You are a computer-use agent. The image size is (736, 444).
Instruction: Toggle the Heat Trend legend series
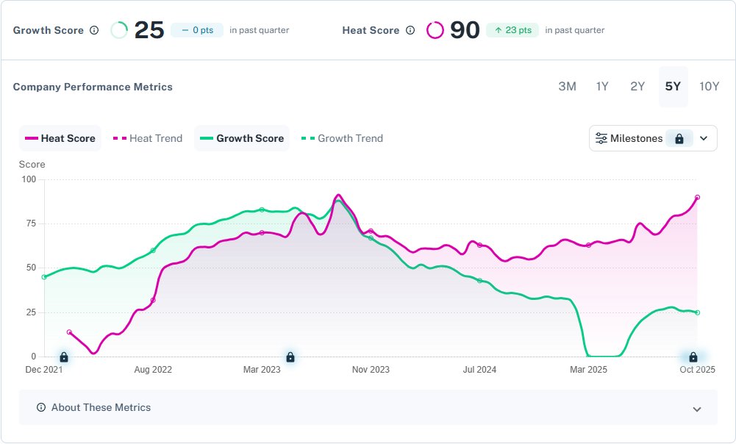(x=148, y=138)
